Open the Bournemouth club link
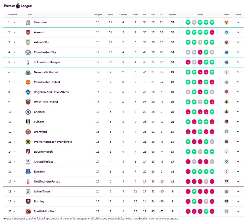Screen dimensions: 247x222 tap(43, 152)
